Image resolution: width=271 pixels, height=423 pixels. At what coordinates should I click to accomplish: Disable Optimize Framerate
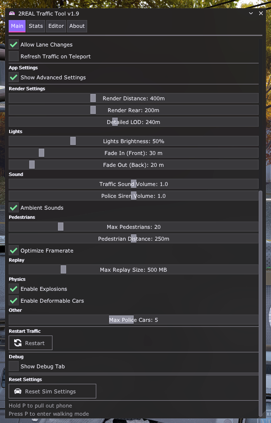(13, 250)
